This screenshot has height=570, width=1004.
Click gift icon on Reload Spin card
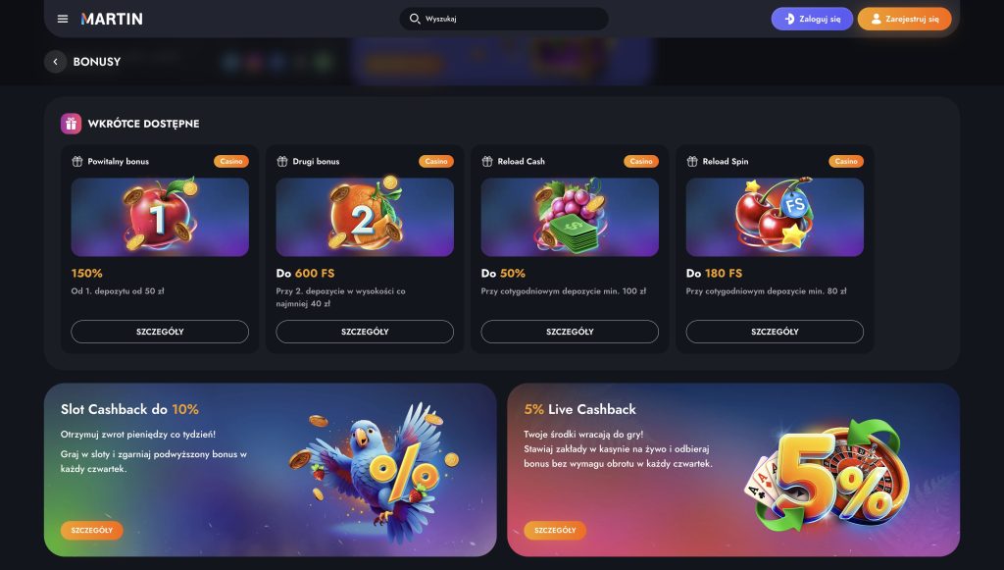[x=692, y=162]
